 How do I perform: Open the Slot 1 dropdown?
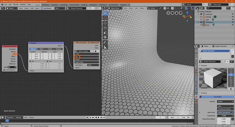(x=60, y=8)
